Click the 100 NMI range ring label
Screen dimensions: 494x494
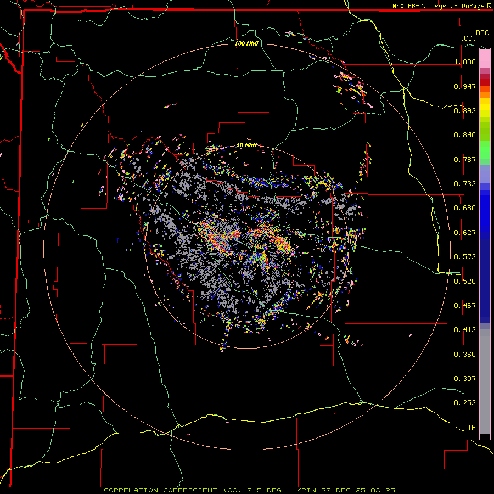click(246, 43)
